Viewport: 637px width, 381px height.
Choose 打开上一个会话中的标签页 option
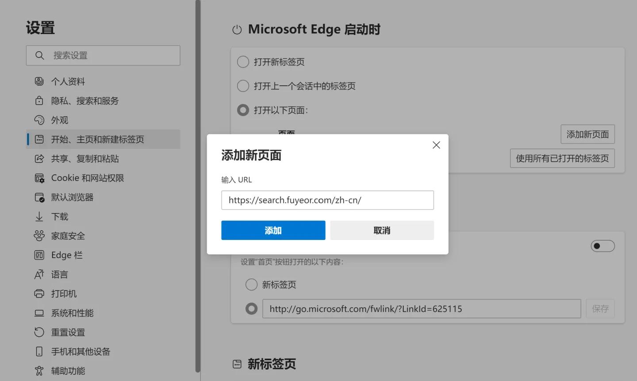click(243, 86)
